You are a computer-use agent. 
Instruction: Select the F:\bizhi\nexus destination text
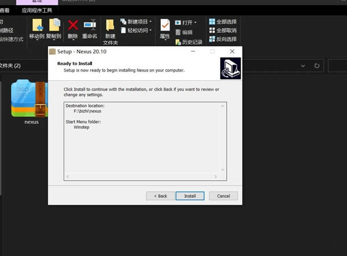pos(87,111)
